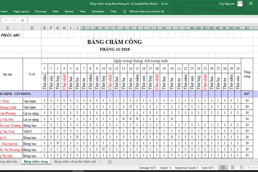Image resolution: width=258 pixels, height=172 pixels.
Task: Open Ribbon Display Options icon
Action: [x=251, y=4]
